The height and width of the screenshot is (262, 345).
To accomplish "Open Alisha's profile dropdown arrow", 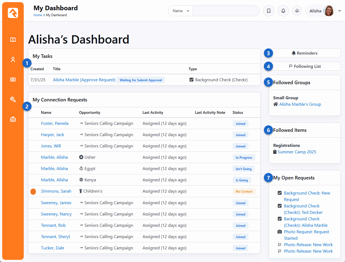I will click(x=340, y=11).
